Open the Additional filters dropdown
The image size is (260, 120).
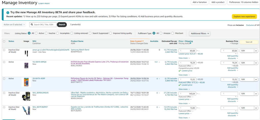pyautogui.click(x=200, y=33)
